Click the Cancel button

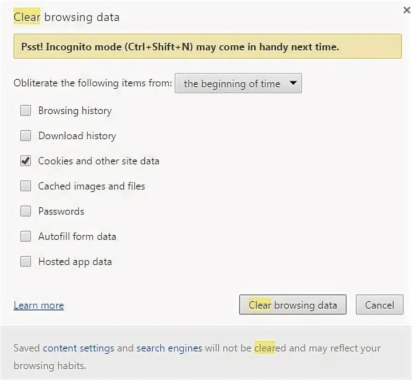click(379, 305)
